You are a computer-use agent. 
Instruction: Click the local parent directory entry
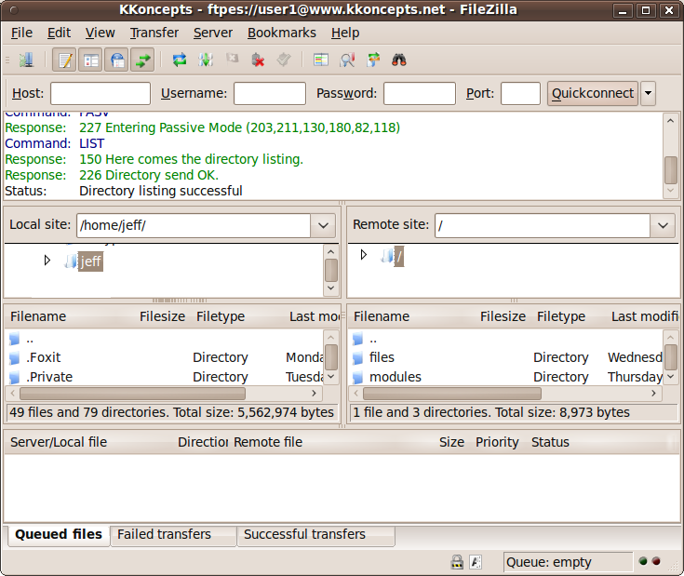tap(165, 340)
